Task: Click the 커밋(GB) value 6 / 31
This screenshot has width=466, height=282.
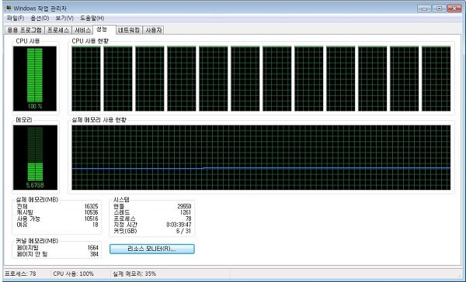Action: (x=183, y=231)
